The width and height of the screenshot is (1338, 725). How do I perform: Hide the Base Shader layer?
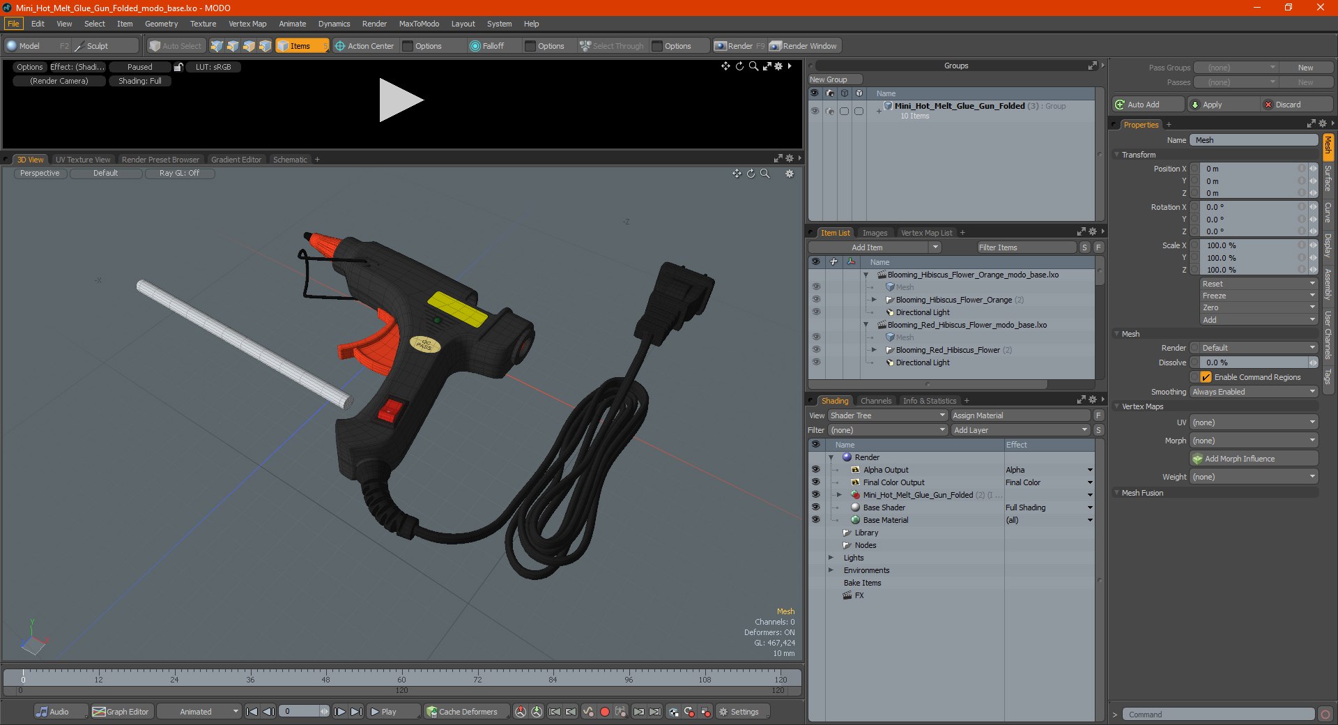pos(815,507)
